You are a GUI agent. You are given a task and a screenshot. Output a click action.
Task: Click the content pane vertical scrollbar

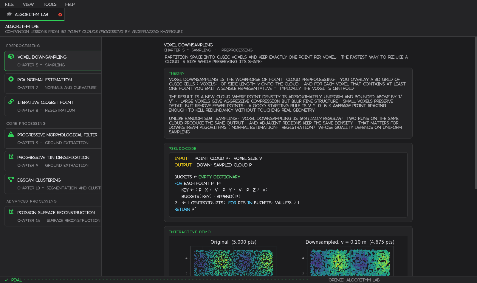coord(476,113)
